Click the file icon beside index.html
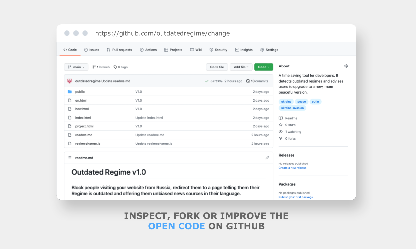This screenshot has height=249, width=416. (70, 118)
